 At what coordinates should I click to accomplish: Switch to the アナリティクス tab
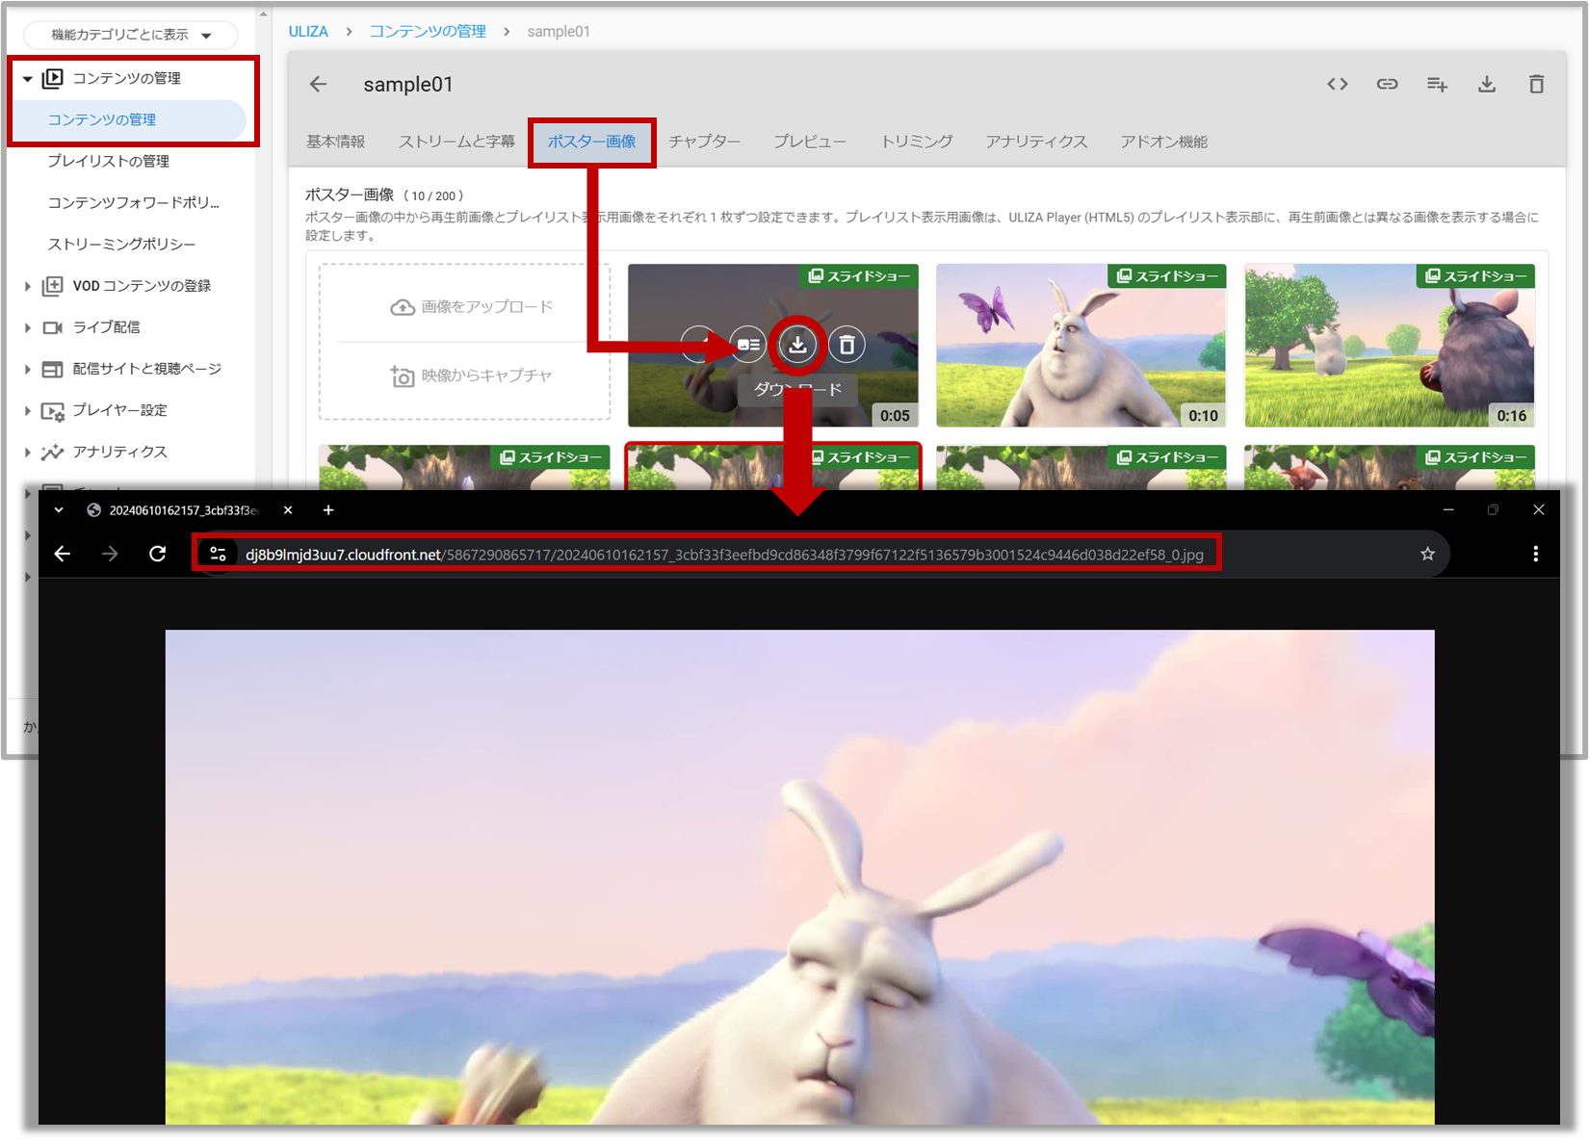pyautogui.click(x=1036, y=142)
